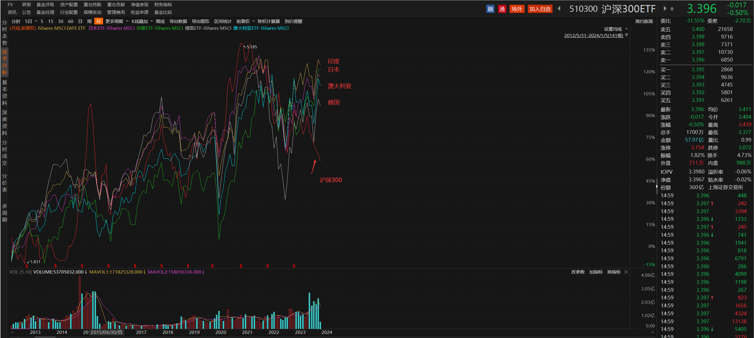Click the blue 融 margin badge
This screenshot has height=338, width=754.
tap(490, 9)
